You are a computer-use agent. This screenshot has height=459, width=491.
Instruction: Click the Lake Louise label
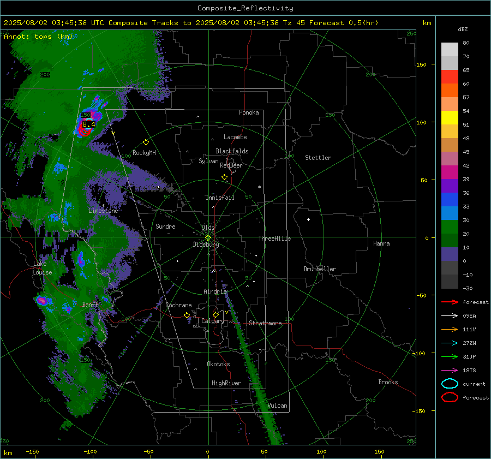coord(42,268)
